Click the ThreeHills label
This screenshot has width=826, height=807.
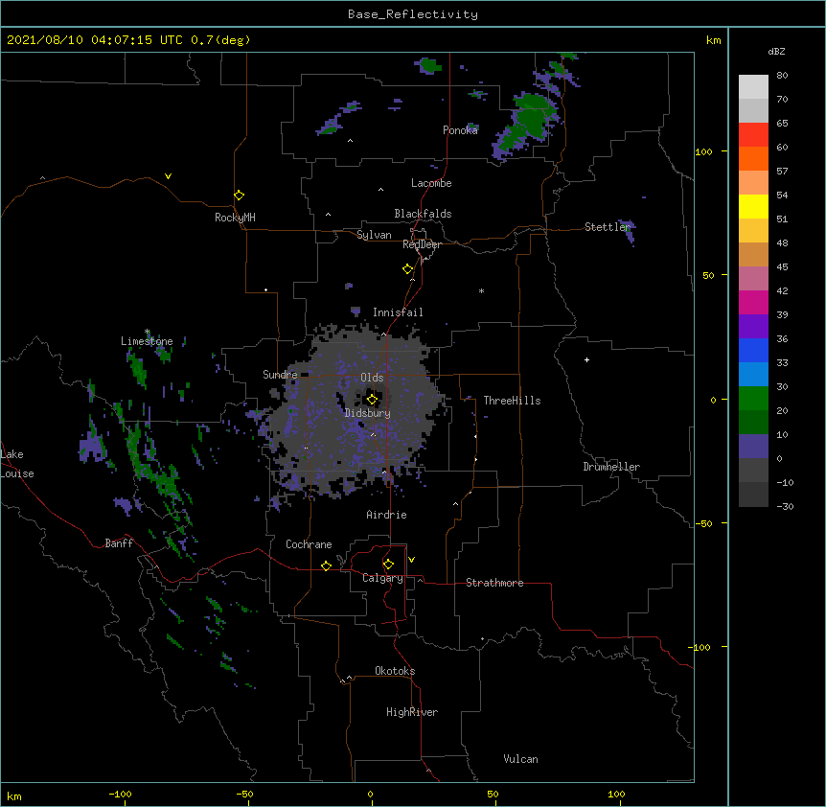(x=512, y=401)
